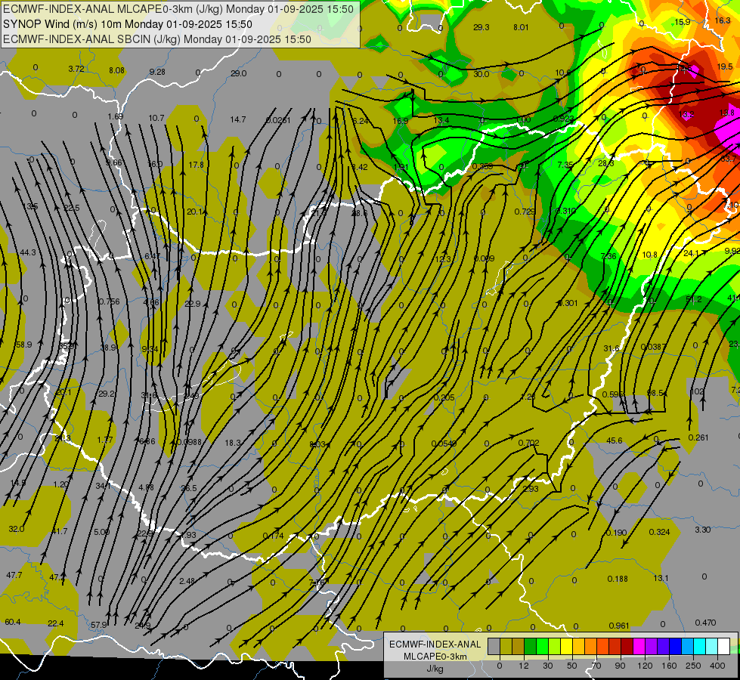Click the station value '51.2'
The height and width of the screenshot is (680, 740).
(694, 299)
